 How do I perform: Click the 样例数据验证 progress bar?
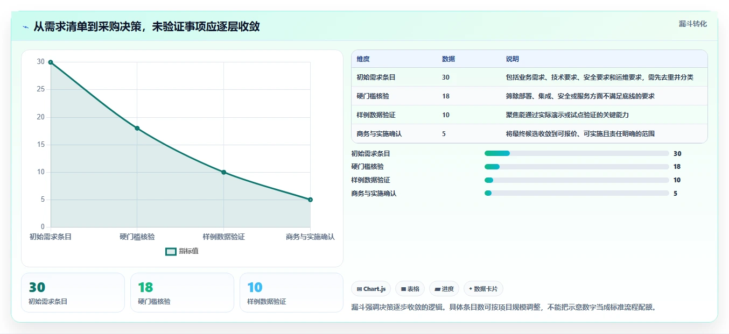pyautogui.click(x=577, y=180)
